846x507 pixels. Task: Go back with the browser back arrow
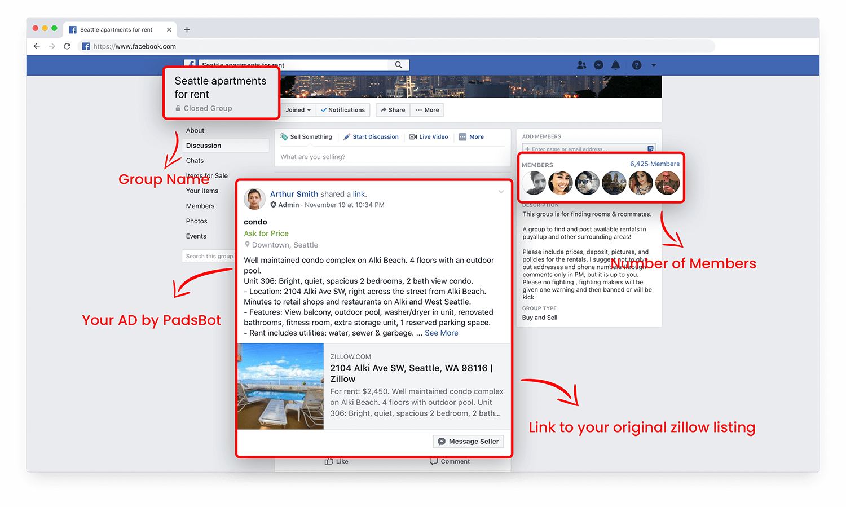37,46
